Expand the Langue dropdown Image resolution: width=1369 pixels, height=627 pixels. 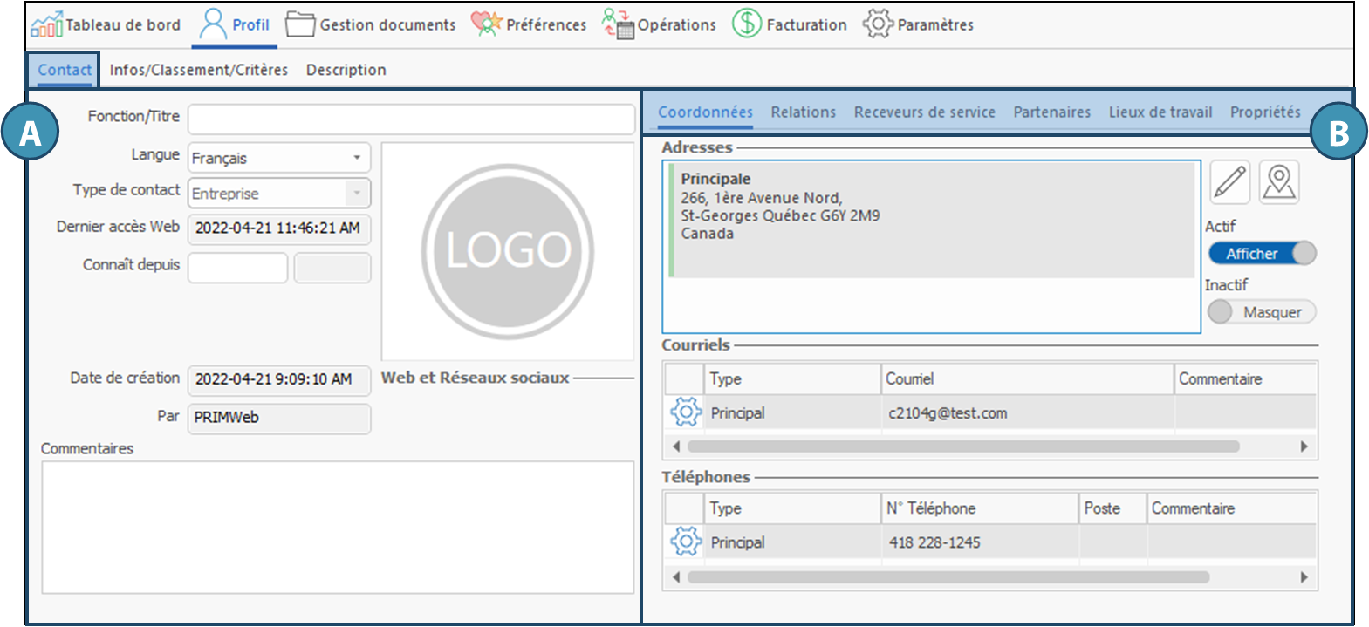click(x=357, y=158)
